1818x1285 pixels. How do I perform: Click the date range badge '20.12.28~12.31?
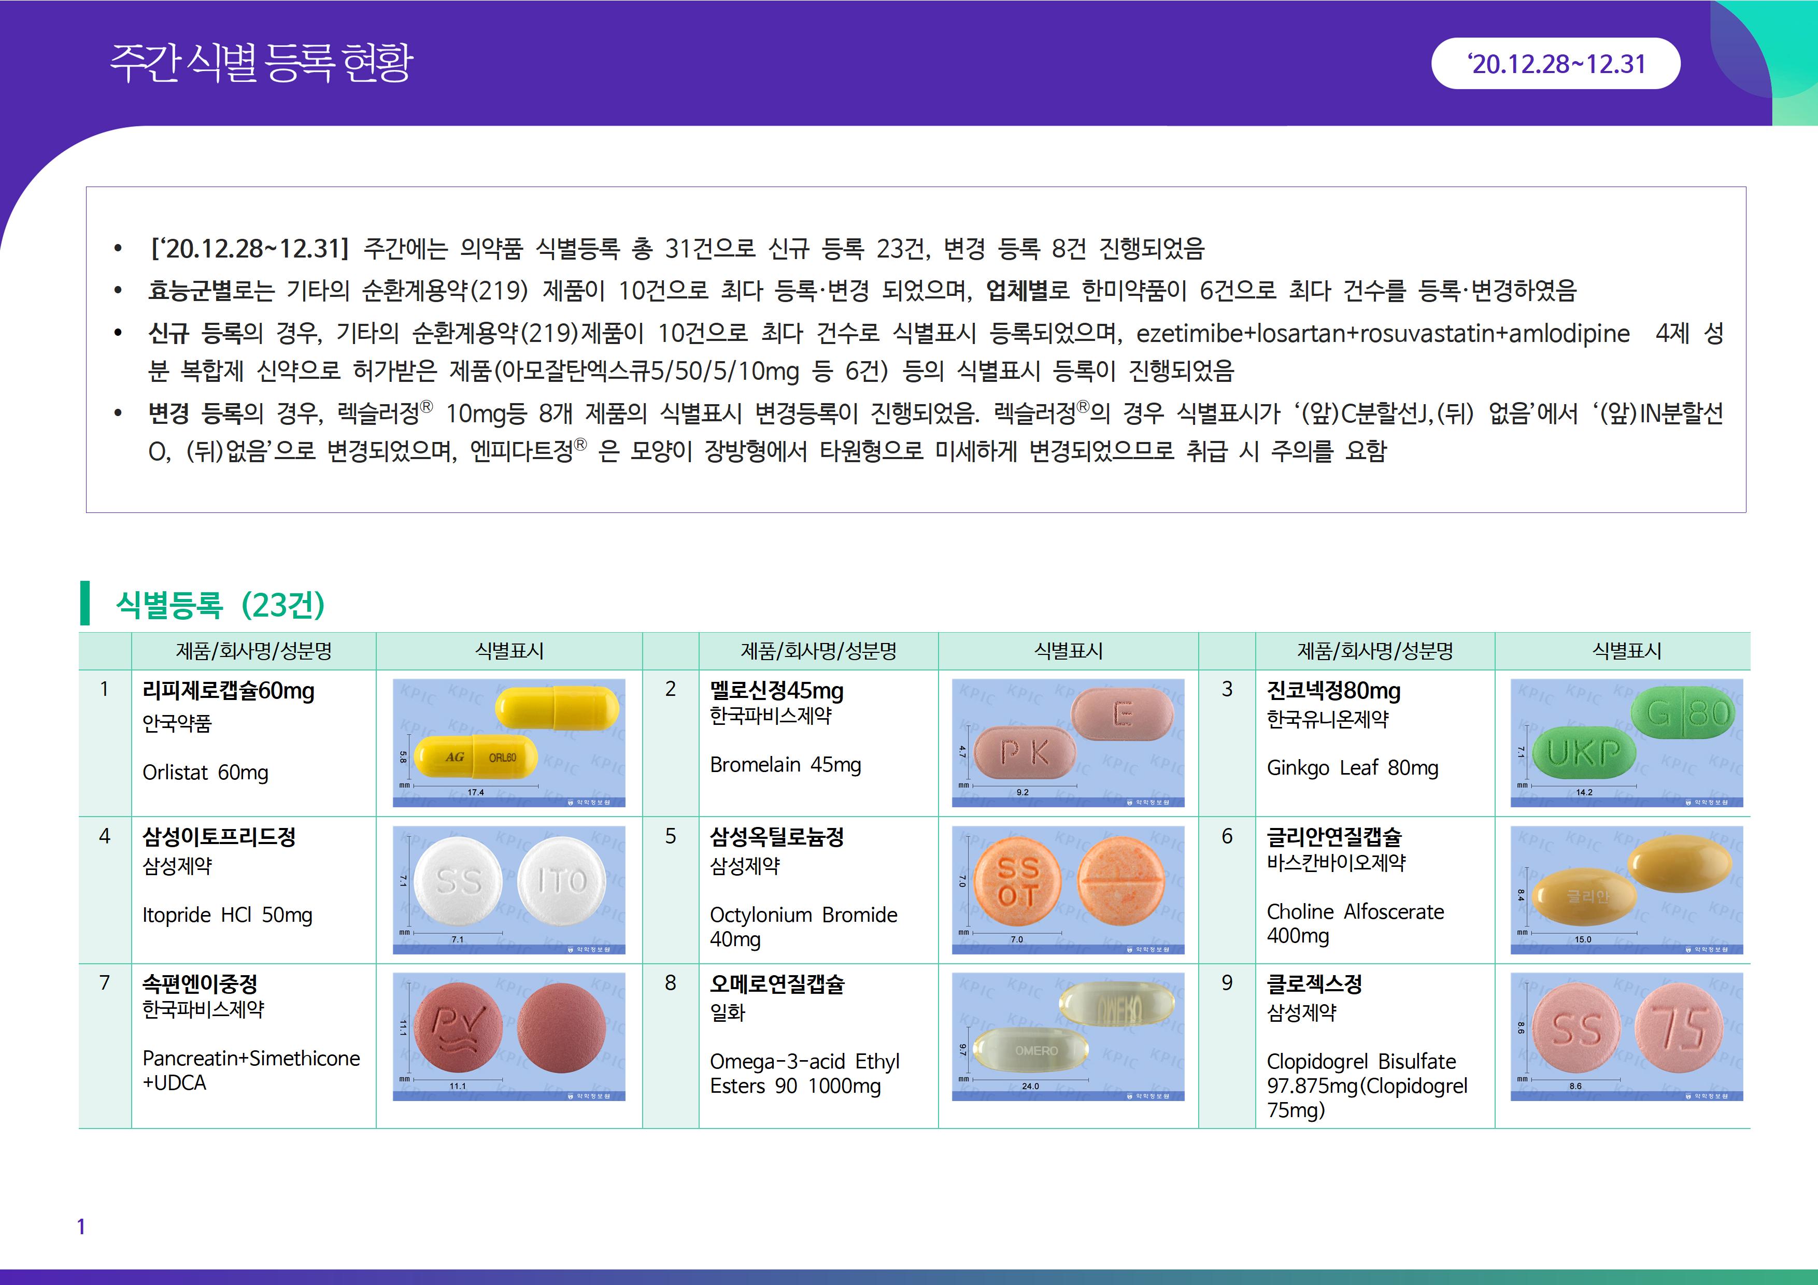coord(1555,64)
